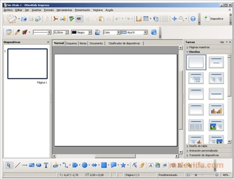Viewport: 234px width, 179px height.
Task: Expand Animación personalizada section
Action: pyautogui.click(x=208, y=151)
